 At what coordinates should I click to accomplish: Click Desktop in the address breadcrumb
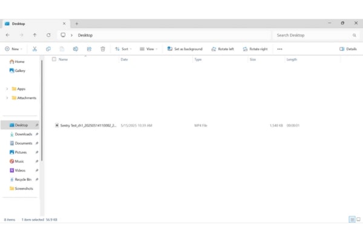click(x=85, y=35)
